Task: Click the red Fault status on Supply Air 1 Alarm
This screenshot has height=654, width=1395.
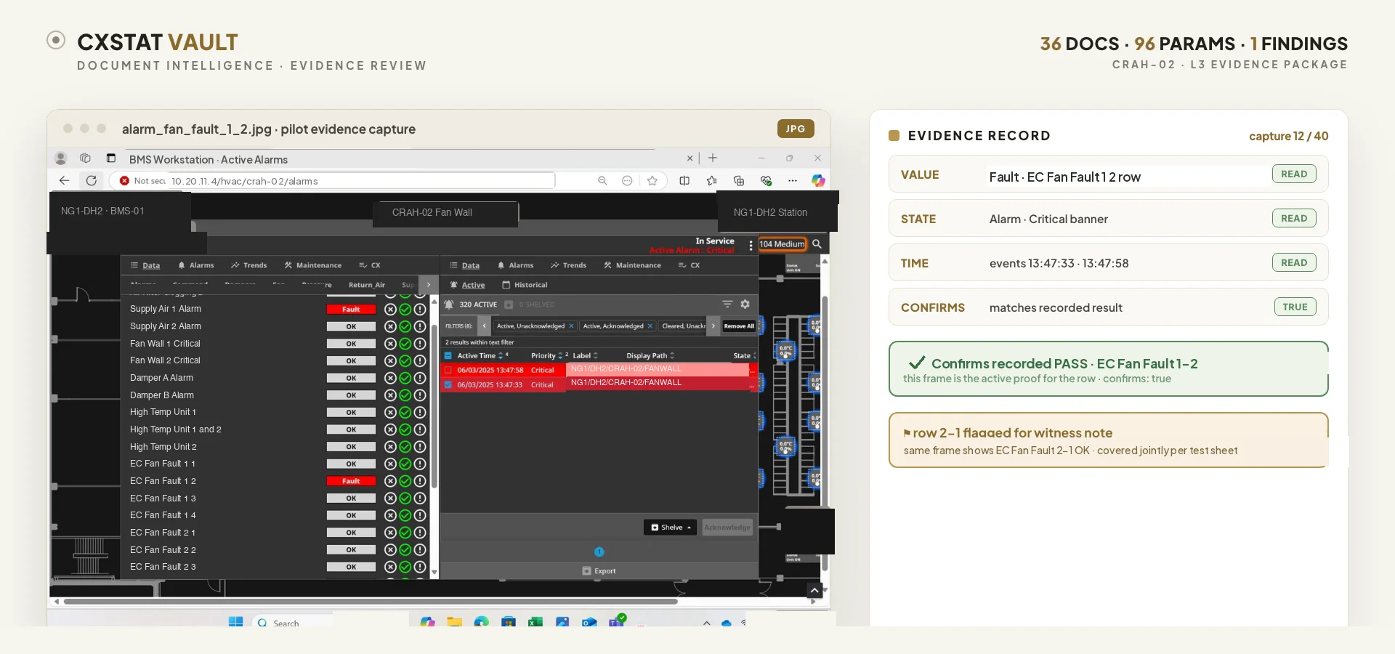Action: (x=351, y=310)
